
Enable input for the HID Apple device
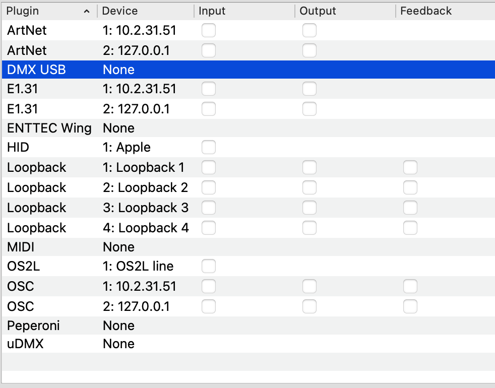pyautogui.click(x=208, y=147)
